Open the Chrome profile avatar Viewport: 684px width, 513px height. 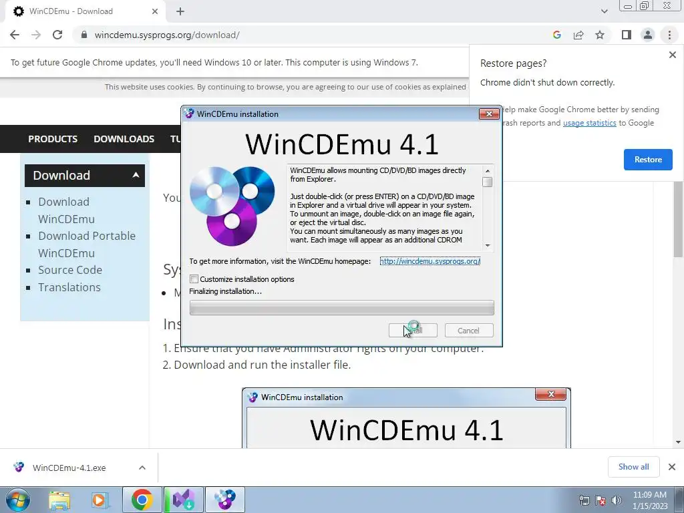coord(648,35)
